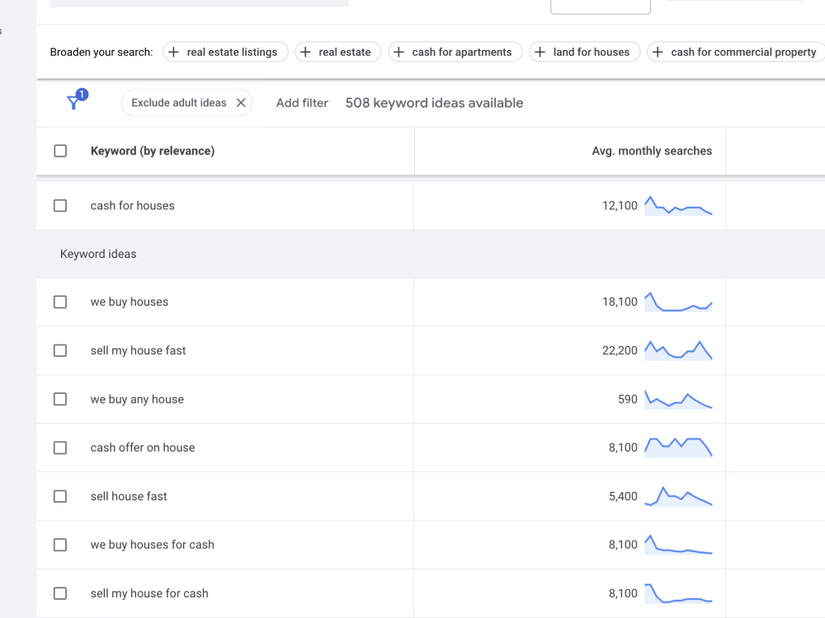This screenshot has width=825, height=618.
Task: View trend sparkline for 'sell my house fast'
Action: click(678, 350)
